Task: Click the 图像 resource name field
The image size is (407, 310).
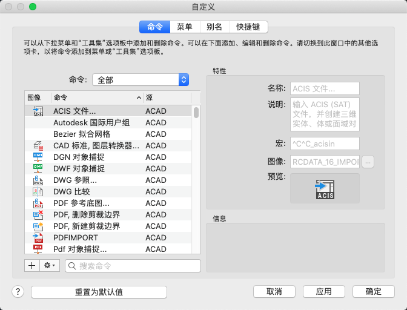Action: [325, 162]
